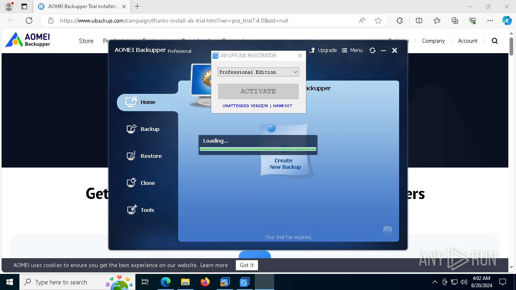The height and width of the screenshot is (290, 516).
Task: Toggle read aloud in address bar
Action: tap(362, 21)
